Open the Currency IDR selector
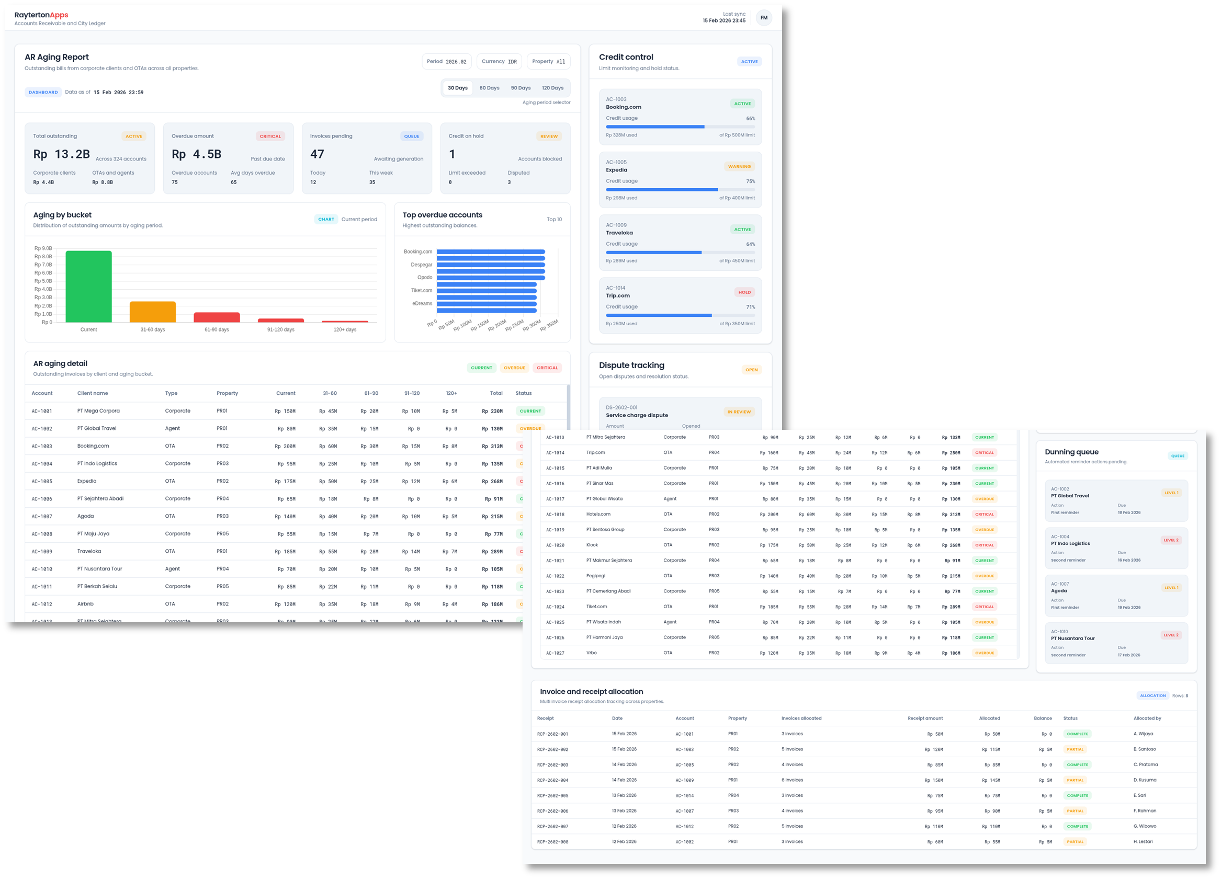Viewport: 1221px width, 879px height. 499,61
